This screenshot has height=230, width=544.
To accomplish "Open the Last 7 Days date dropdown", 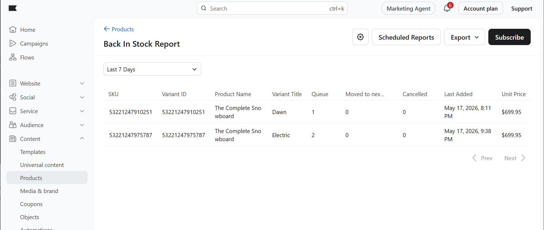I will (x=152, y=69).
